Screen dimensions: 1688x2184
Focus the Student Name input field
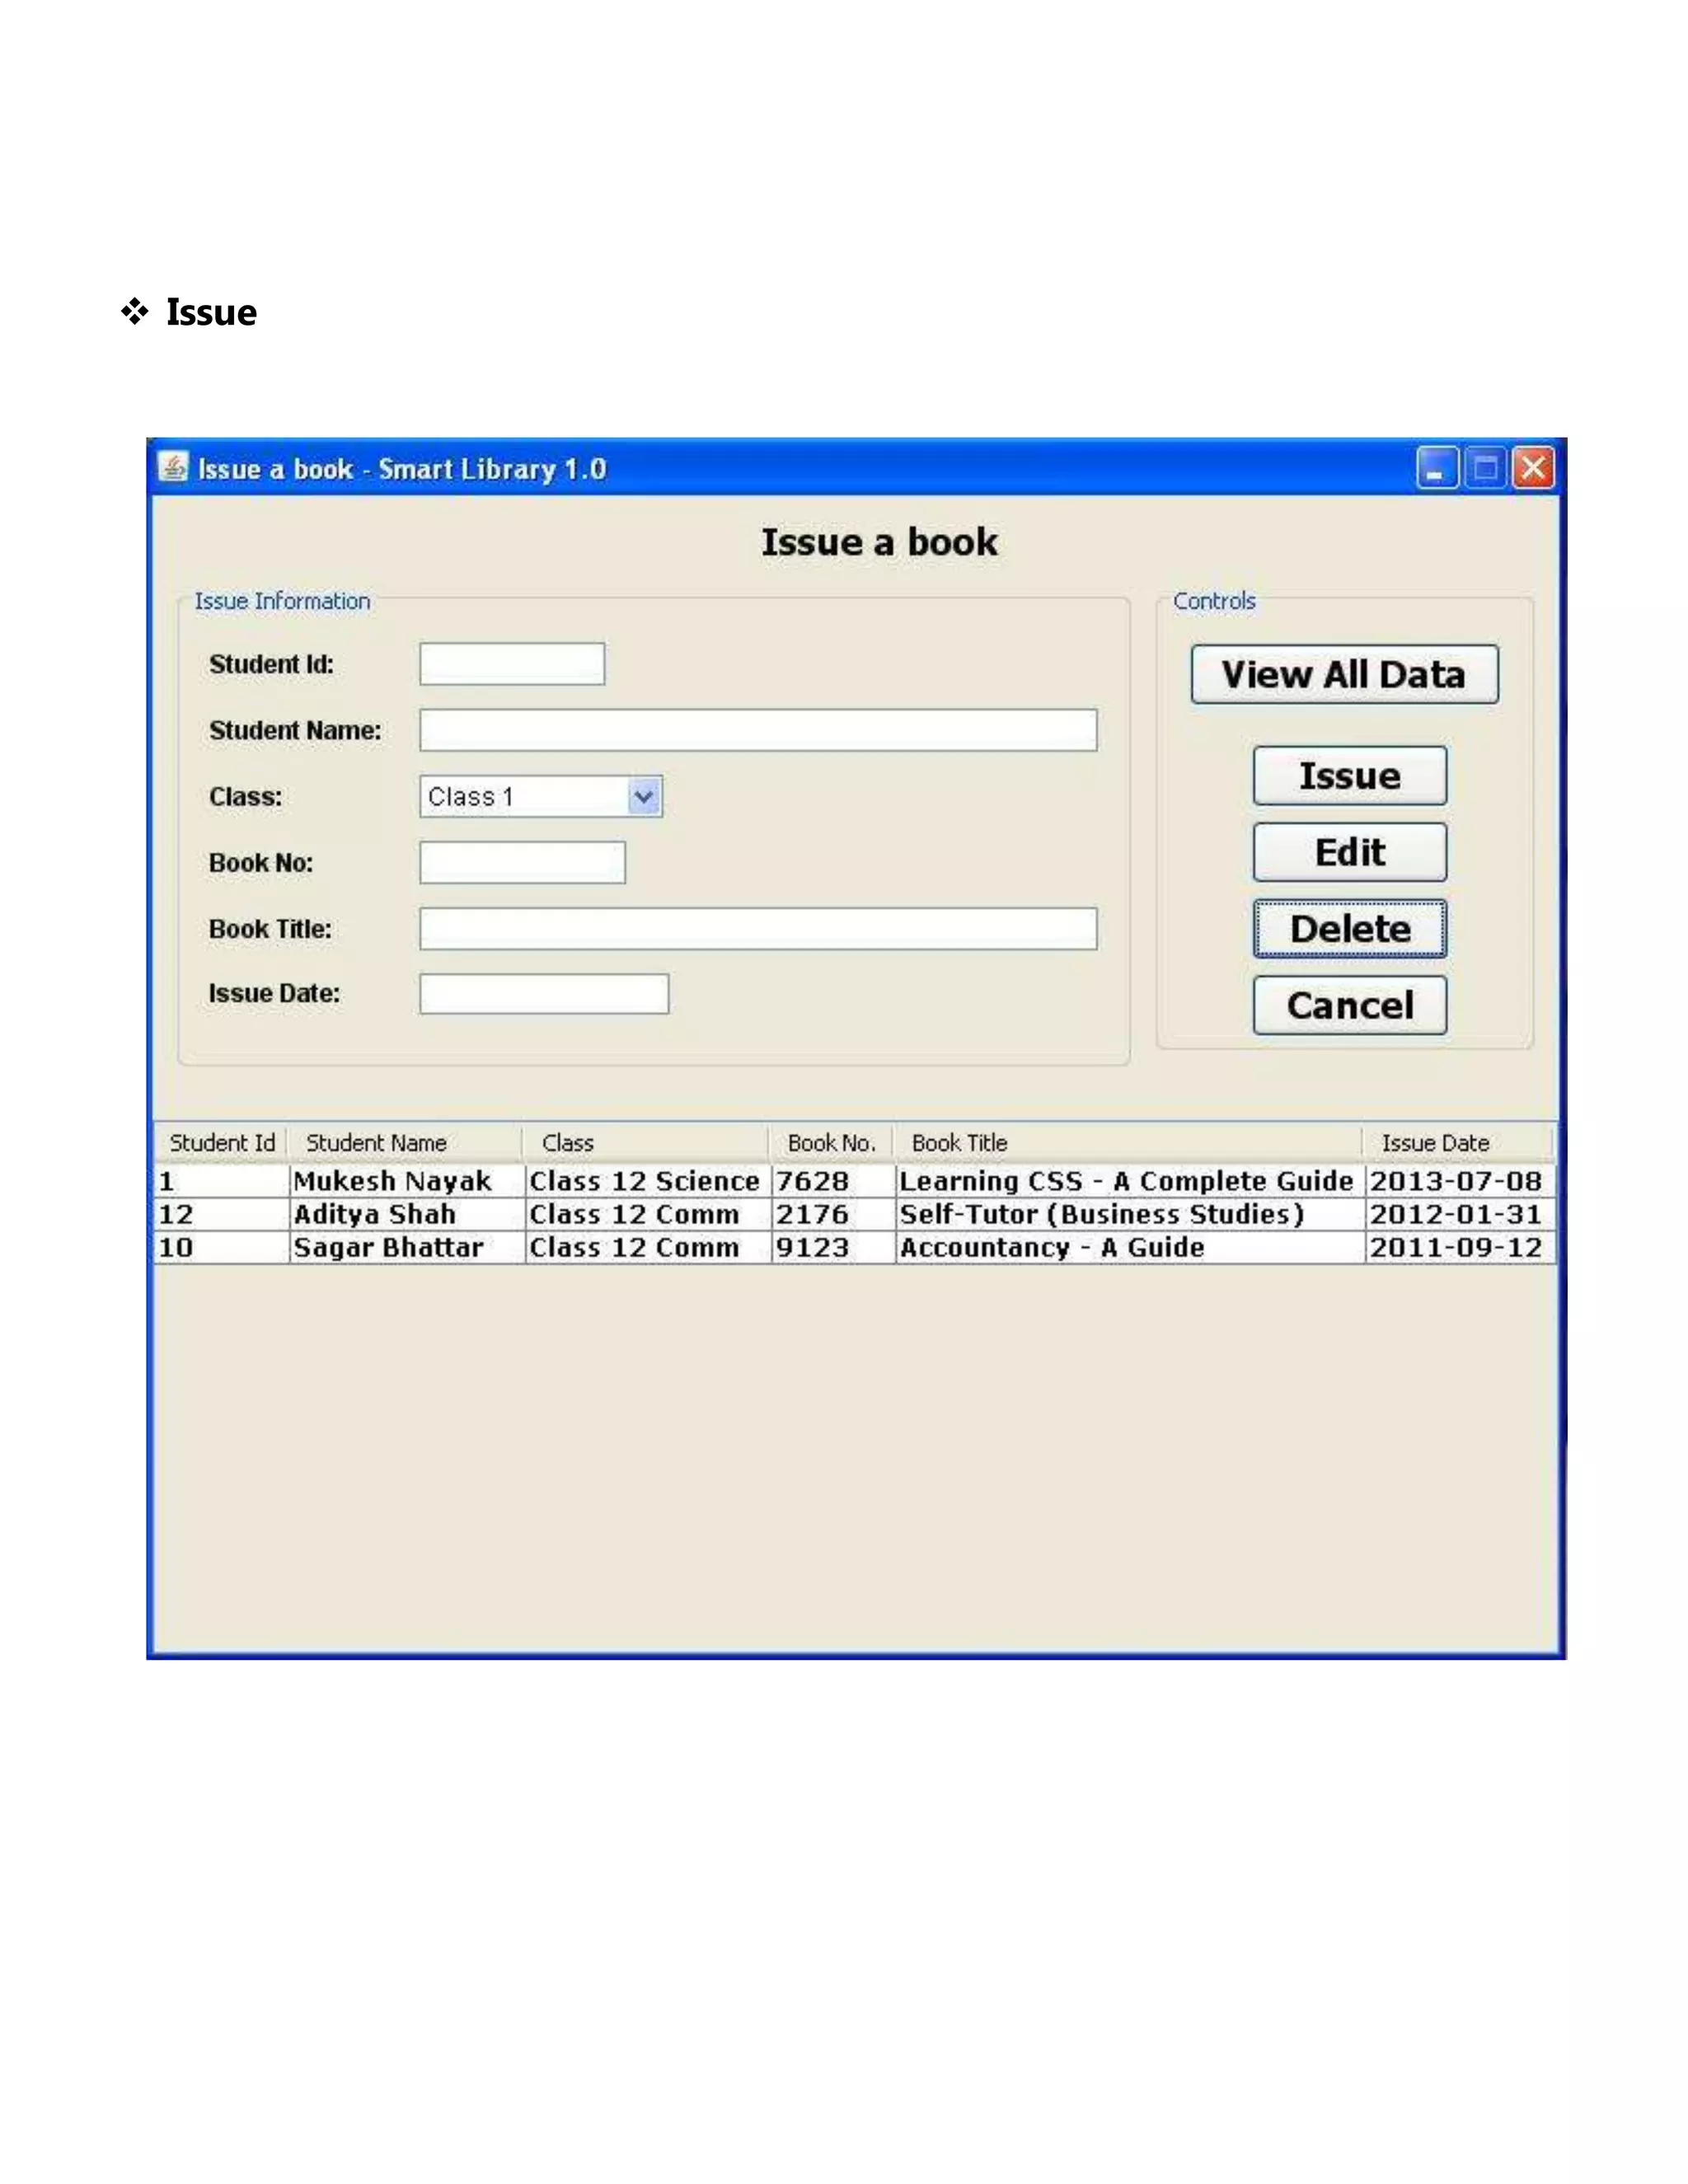[x=758, y=730]
